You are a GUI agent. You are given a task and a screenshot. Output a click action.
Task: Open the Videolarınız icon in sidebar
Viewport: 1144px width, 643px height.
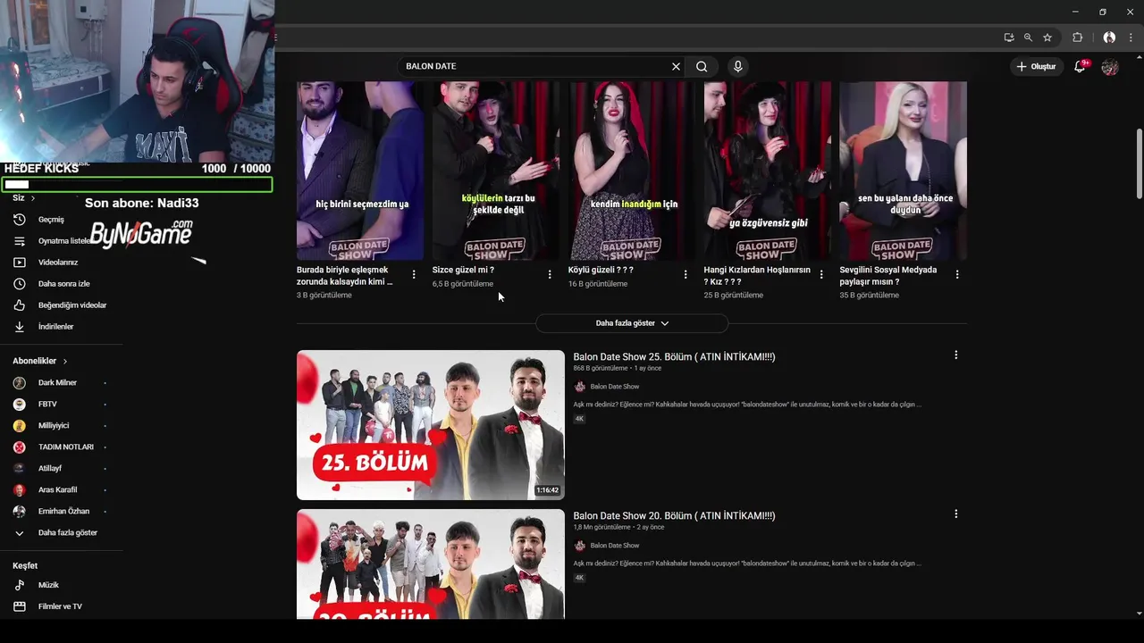coord(20,263)
